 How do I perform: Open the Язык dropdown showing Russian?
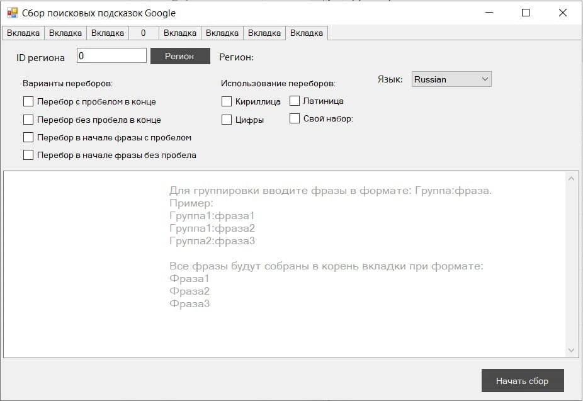[451, 79]
